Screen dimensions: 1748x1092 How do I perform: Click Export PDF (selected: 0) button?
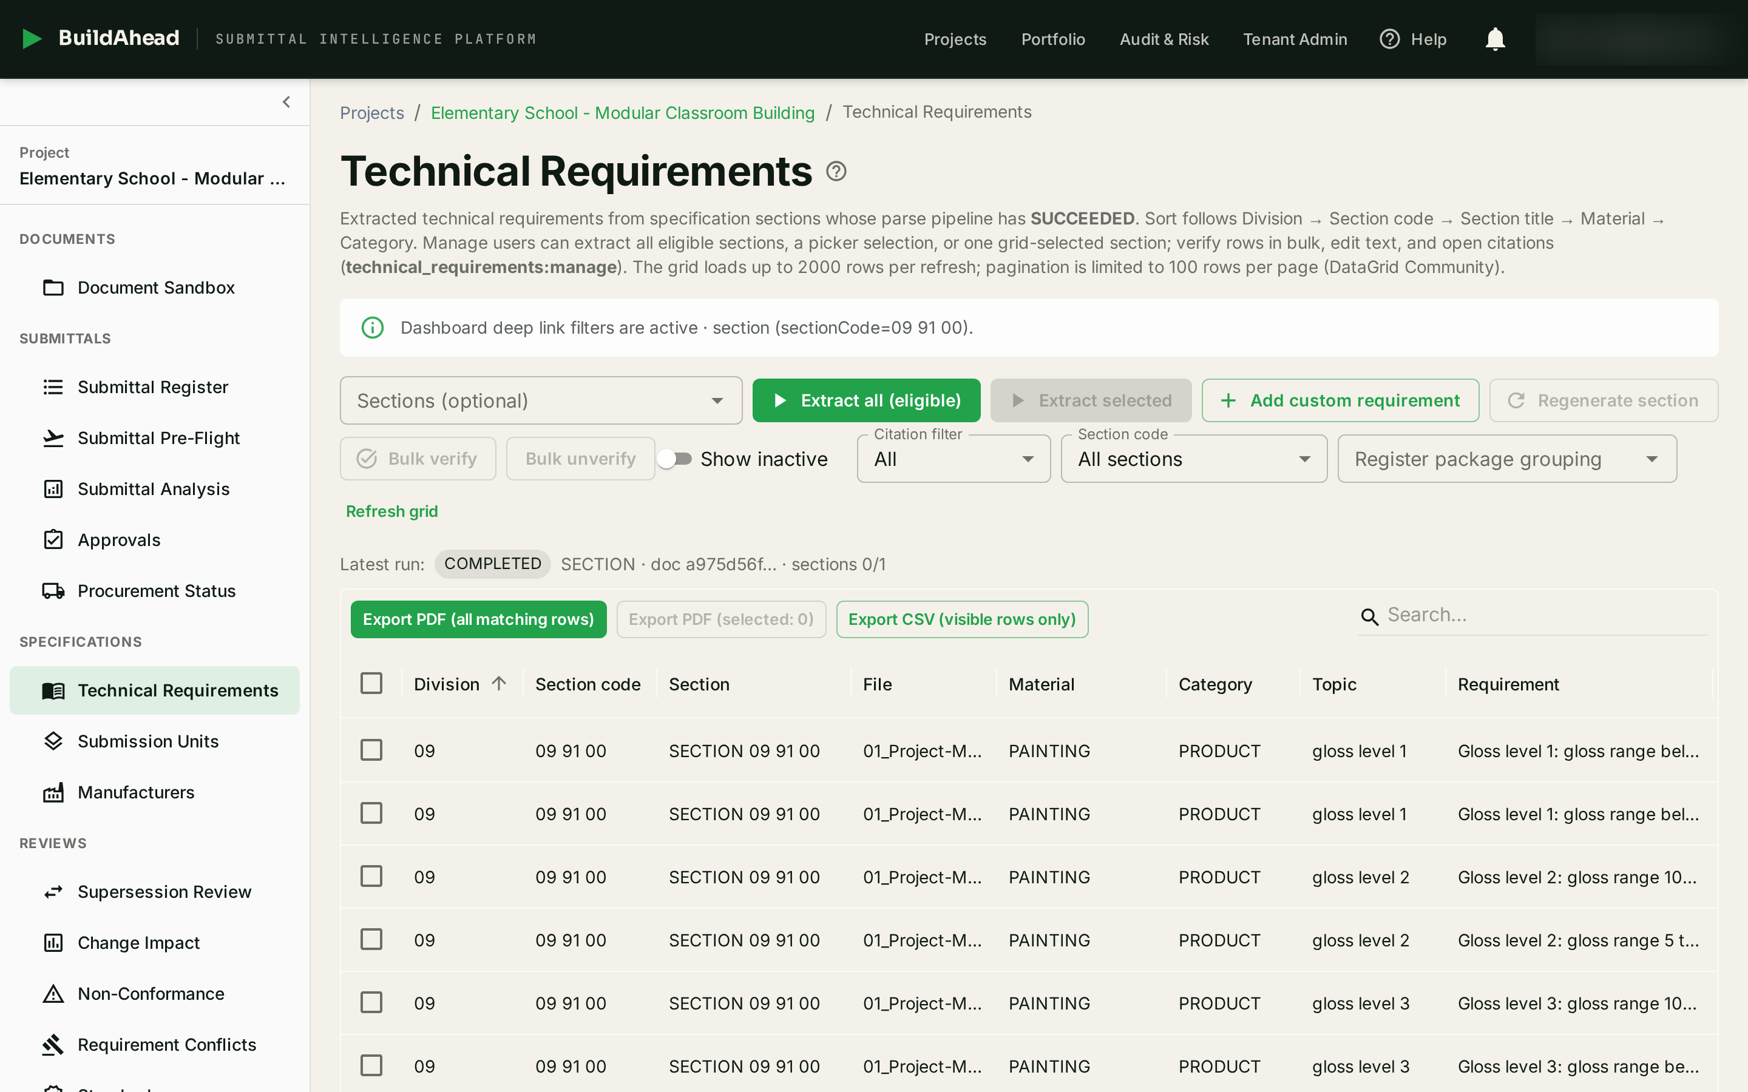721,619
